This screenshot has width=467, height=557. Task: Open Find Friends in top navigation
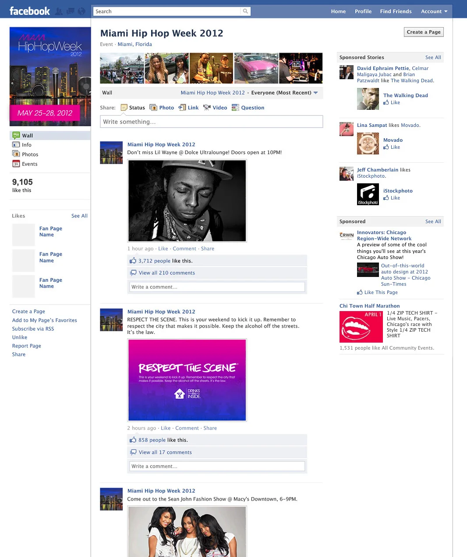(x=396, y=11)
